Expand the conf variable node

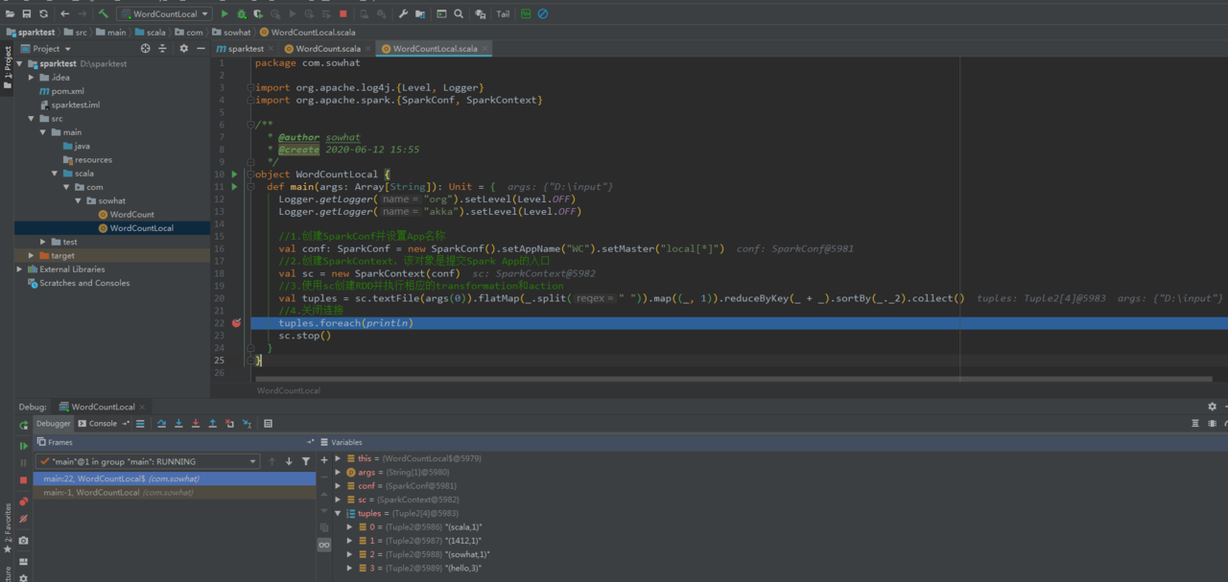(x=338, y=486)
